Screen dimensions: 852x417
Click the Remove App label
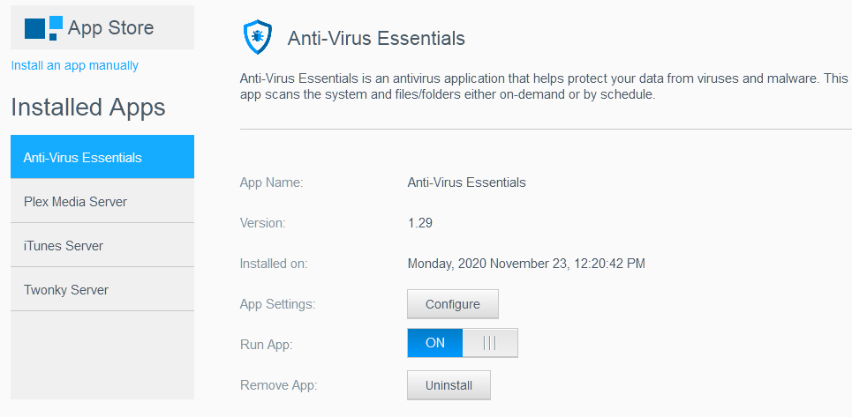(x=278, y=385)
